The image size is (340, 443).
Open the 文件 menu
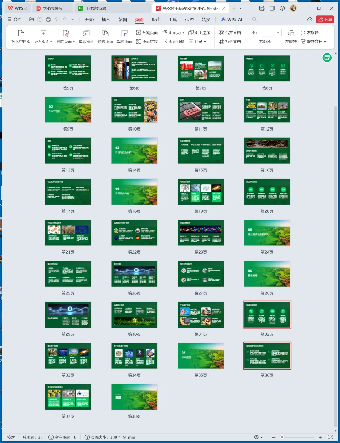[14, 20]
